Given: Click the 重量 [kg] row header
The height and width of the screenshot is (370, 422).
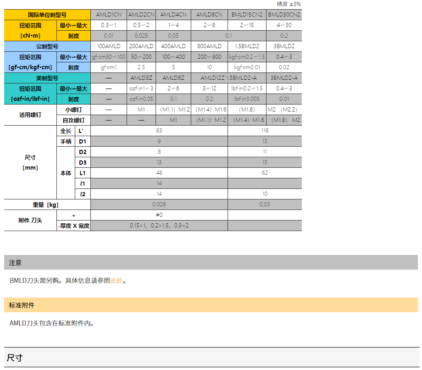Looking at the screenshot, I should tap(47, 204).
